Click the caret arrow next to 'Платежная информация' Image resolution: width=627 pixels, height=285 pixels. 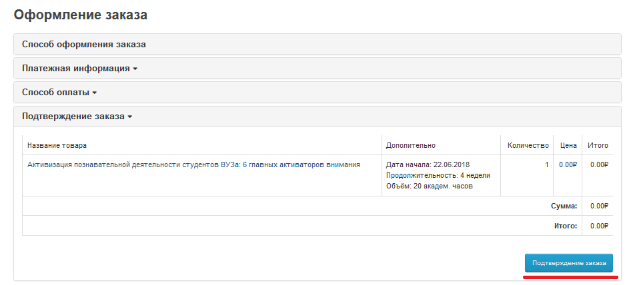click(135, 69)
